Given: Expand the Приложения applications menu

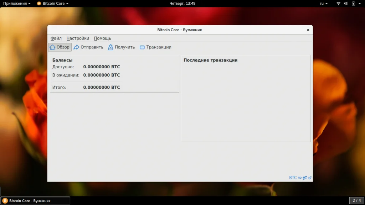Looking at the screenshot, I should (17, 4).
